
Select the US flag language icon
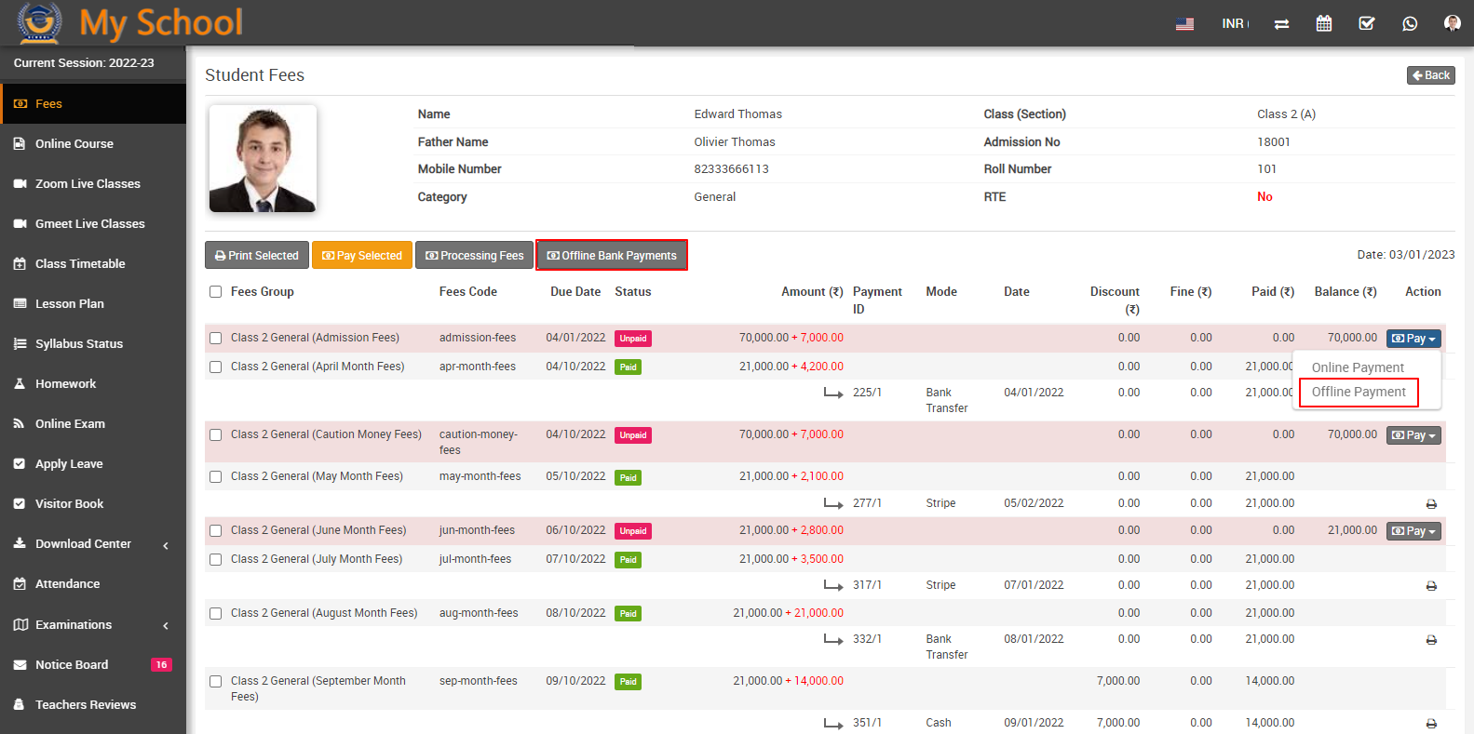[x=1184, y=24]
